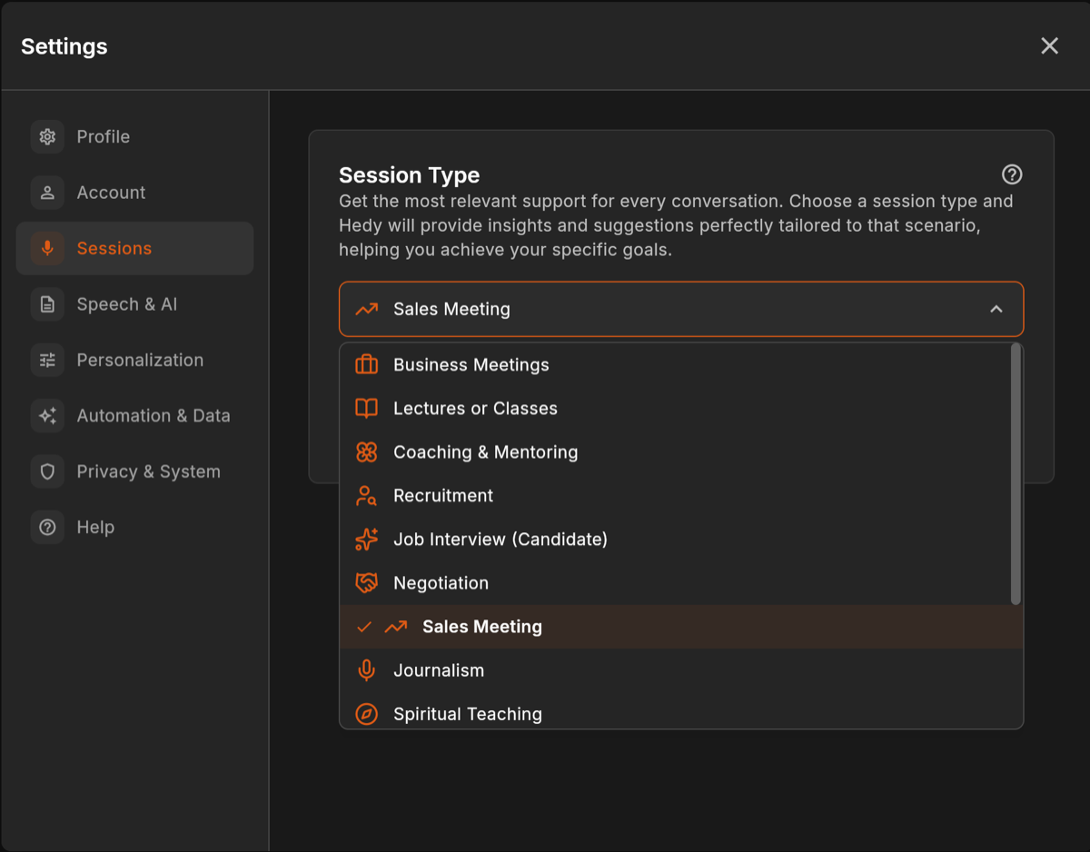Image resolution: width=1090 pixels, height=852 pixels.
Task: Click the Sessions label in sidebar
Action: click(x=114, y=248)
